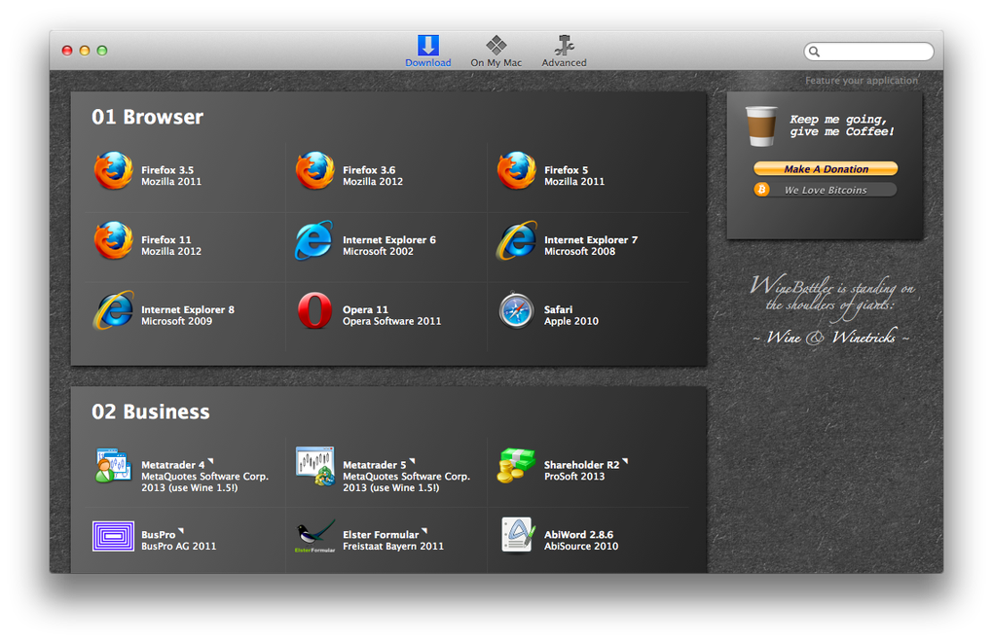993x642 pixels.
Task: Click the 'ProSoft 2013' publisher text
Action: click(x=573, y=477)
